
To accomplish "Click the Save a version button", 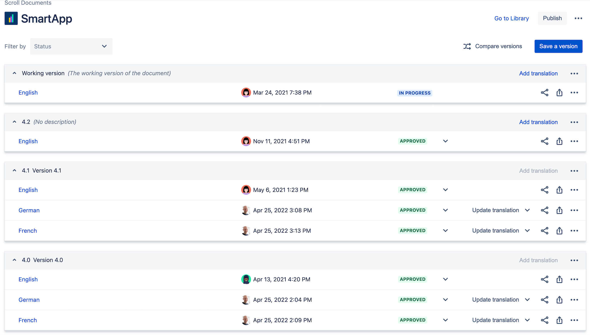I will pyautogui.click(x=558, y=46).
